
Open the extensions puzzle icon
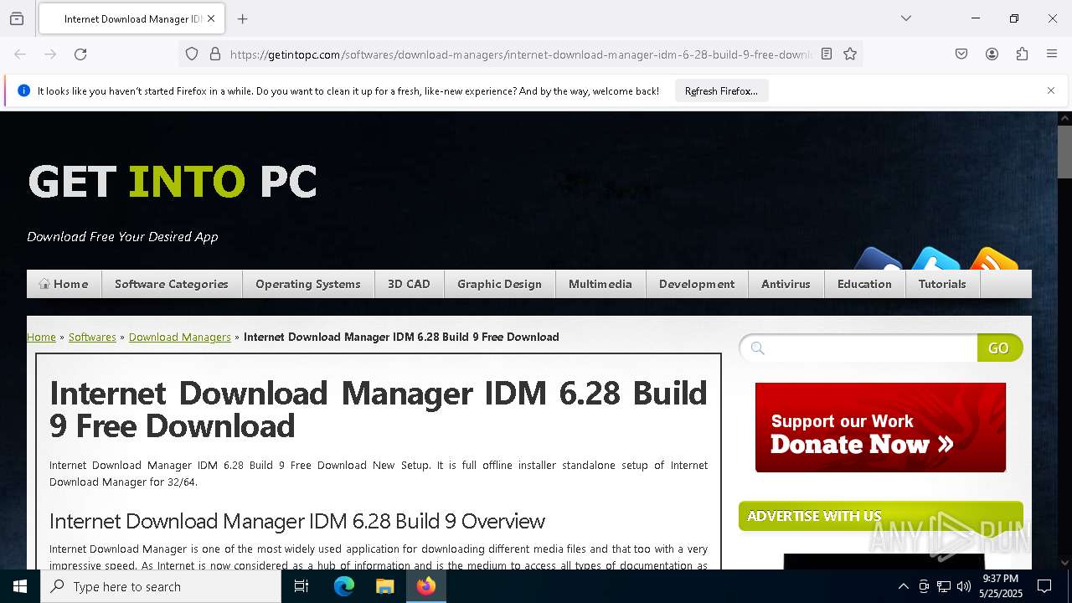click(x=1022, y=54)
